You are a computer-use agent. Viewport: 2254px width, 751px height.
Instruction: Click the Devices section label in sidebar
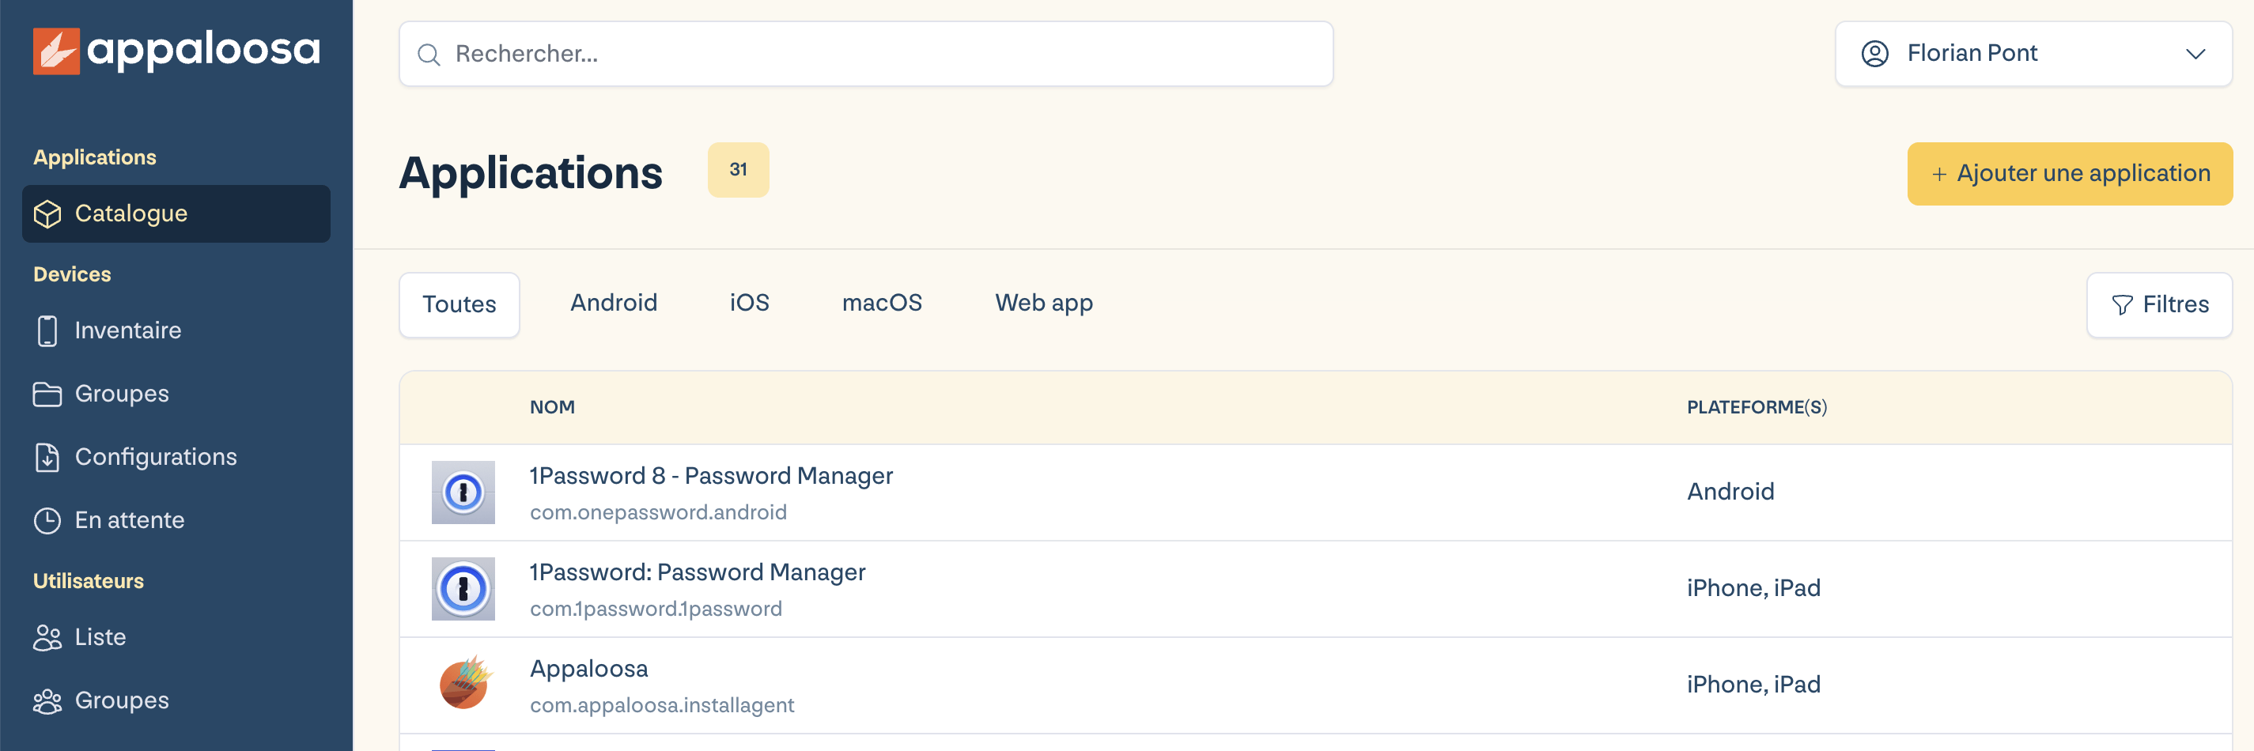pyautogui.click(x=72, y=274)
